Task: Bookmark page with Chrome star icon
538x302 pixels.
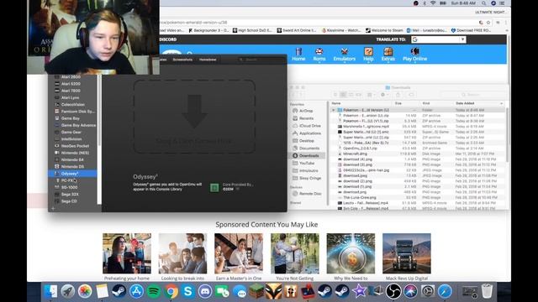Action: [x=488, y=23]
